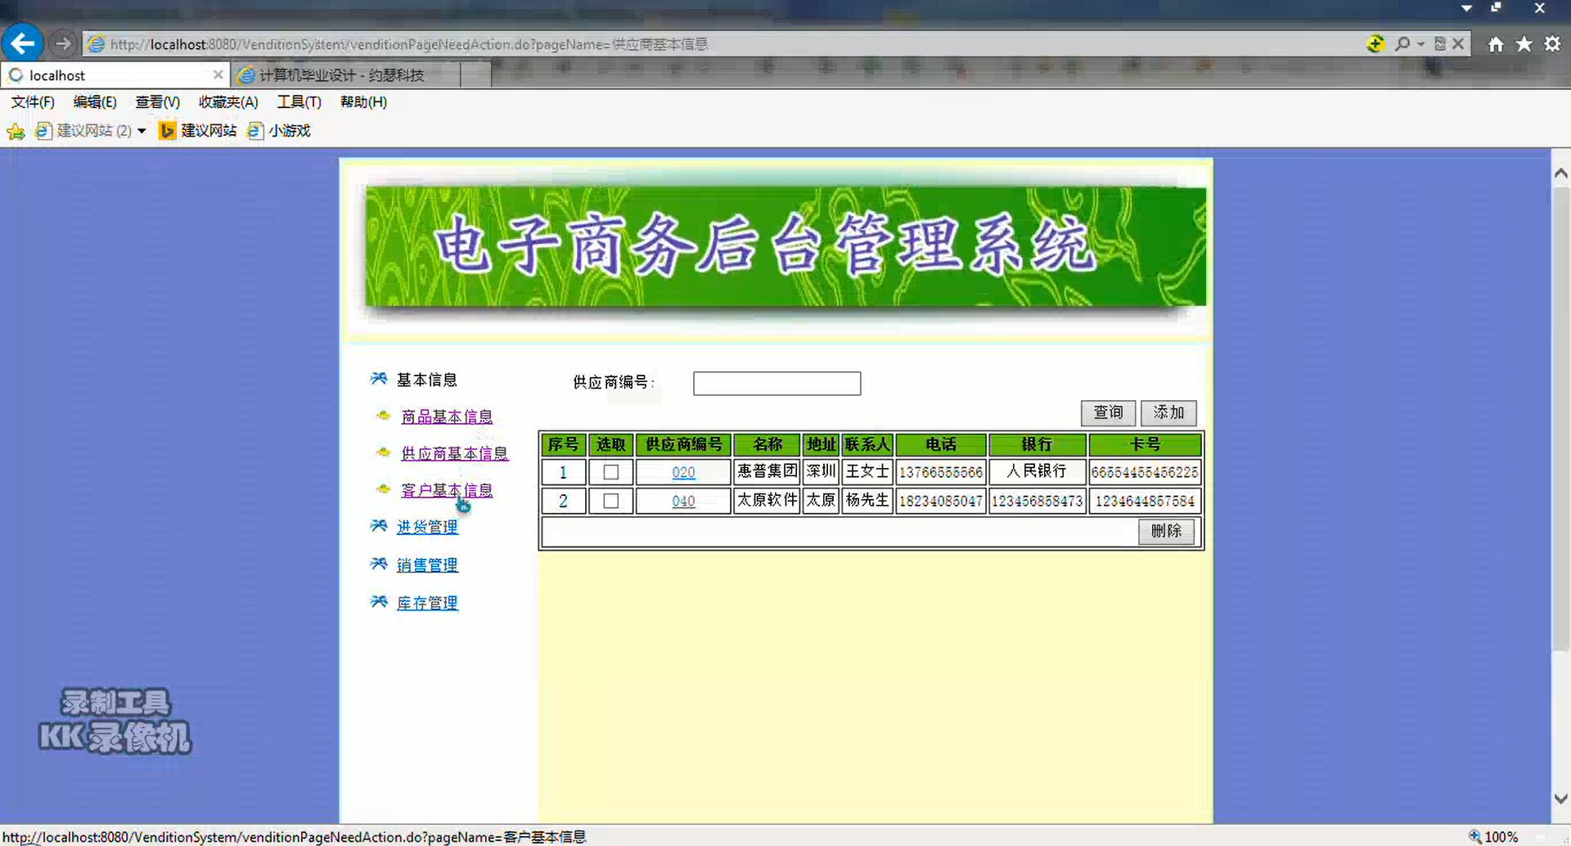The width and height of the screenshot is (1571, 846).
Task: Tick the checkbox for supplier 020
Action: pyautogui.click(x=610, y=472)
